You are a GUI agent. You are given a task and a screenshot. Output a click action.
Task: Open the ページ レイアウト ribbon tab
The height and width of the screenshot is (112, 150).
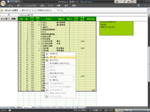[x=30, y=6]
